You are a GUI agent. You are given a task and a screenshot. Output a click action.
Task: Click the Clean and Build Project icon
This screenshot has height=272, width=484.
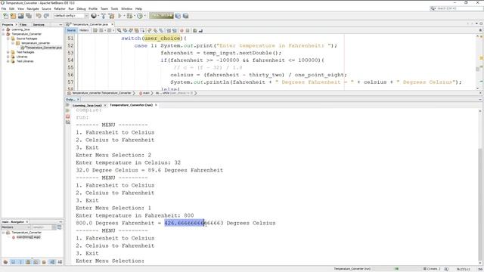[x=111, y=16]
